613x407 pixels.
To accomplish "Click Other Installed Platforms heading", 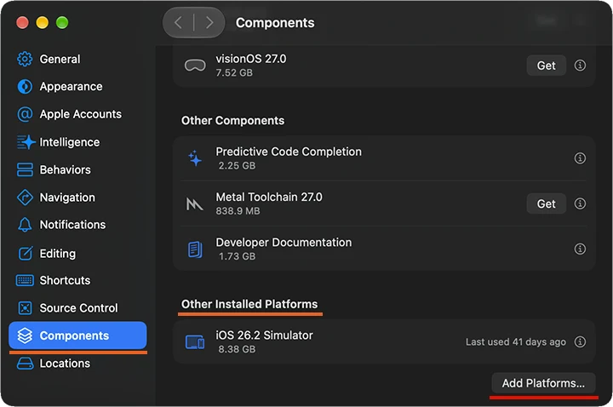I will 249,304.
